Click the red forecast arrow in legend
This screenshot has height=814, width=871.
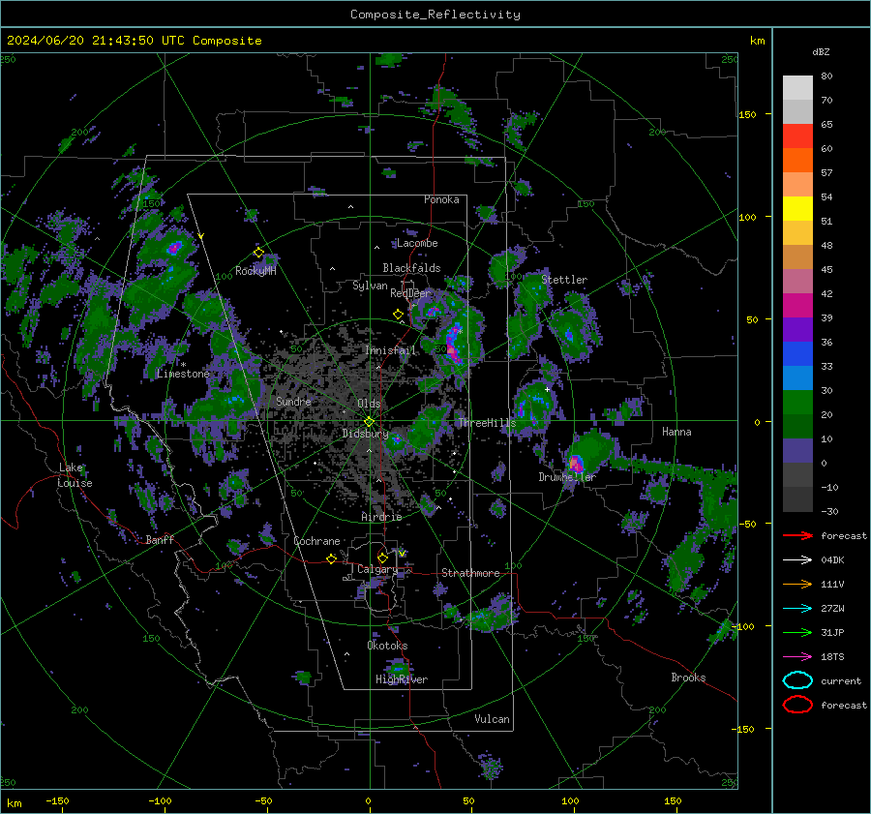click(x=797, y=535)
